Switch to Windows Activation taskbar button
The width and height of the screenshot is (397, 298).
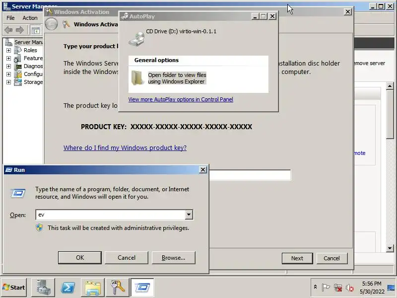pyautogui.click(x=117, y=288)
